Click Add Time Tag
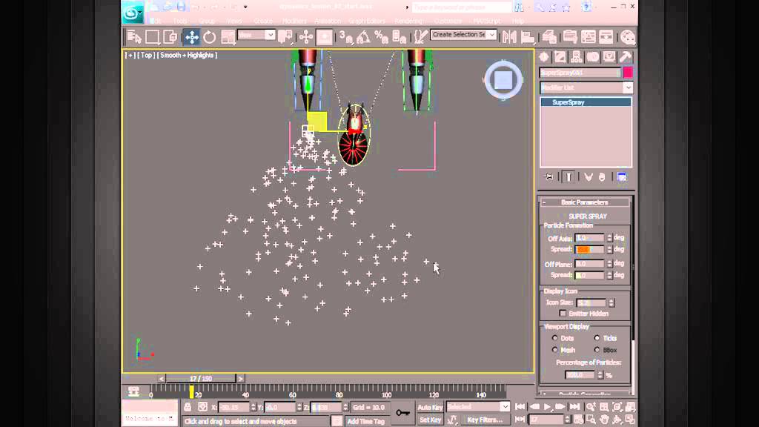The width and height of the screenshot is (759, 427). tap(366, 421)
